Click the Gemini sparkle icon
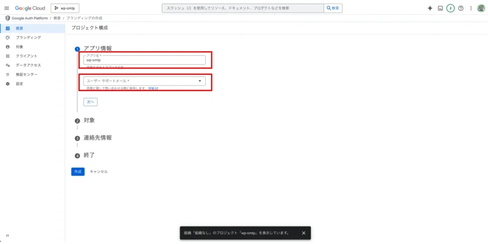The height and width of the screenshot is (244, 488). [430, 8]
